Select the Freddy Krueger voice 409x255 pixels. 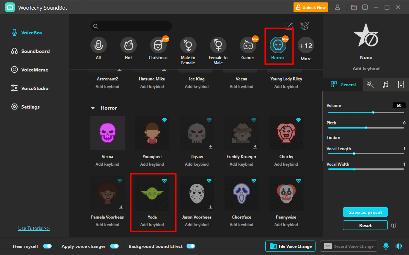point(241,133)
